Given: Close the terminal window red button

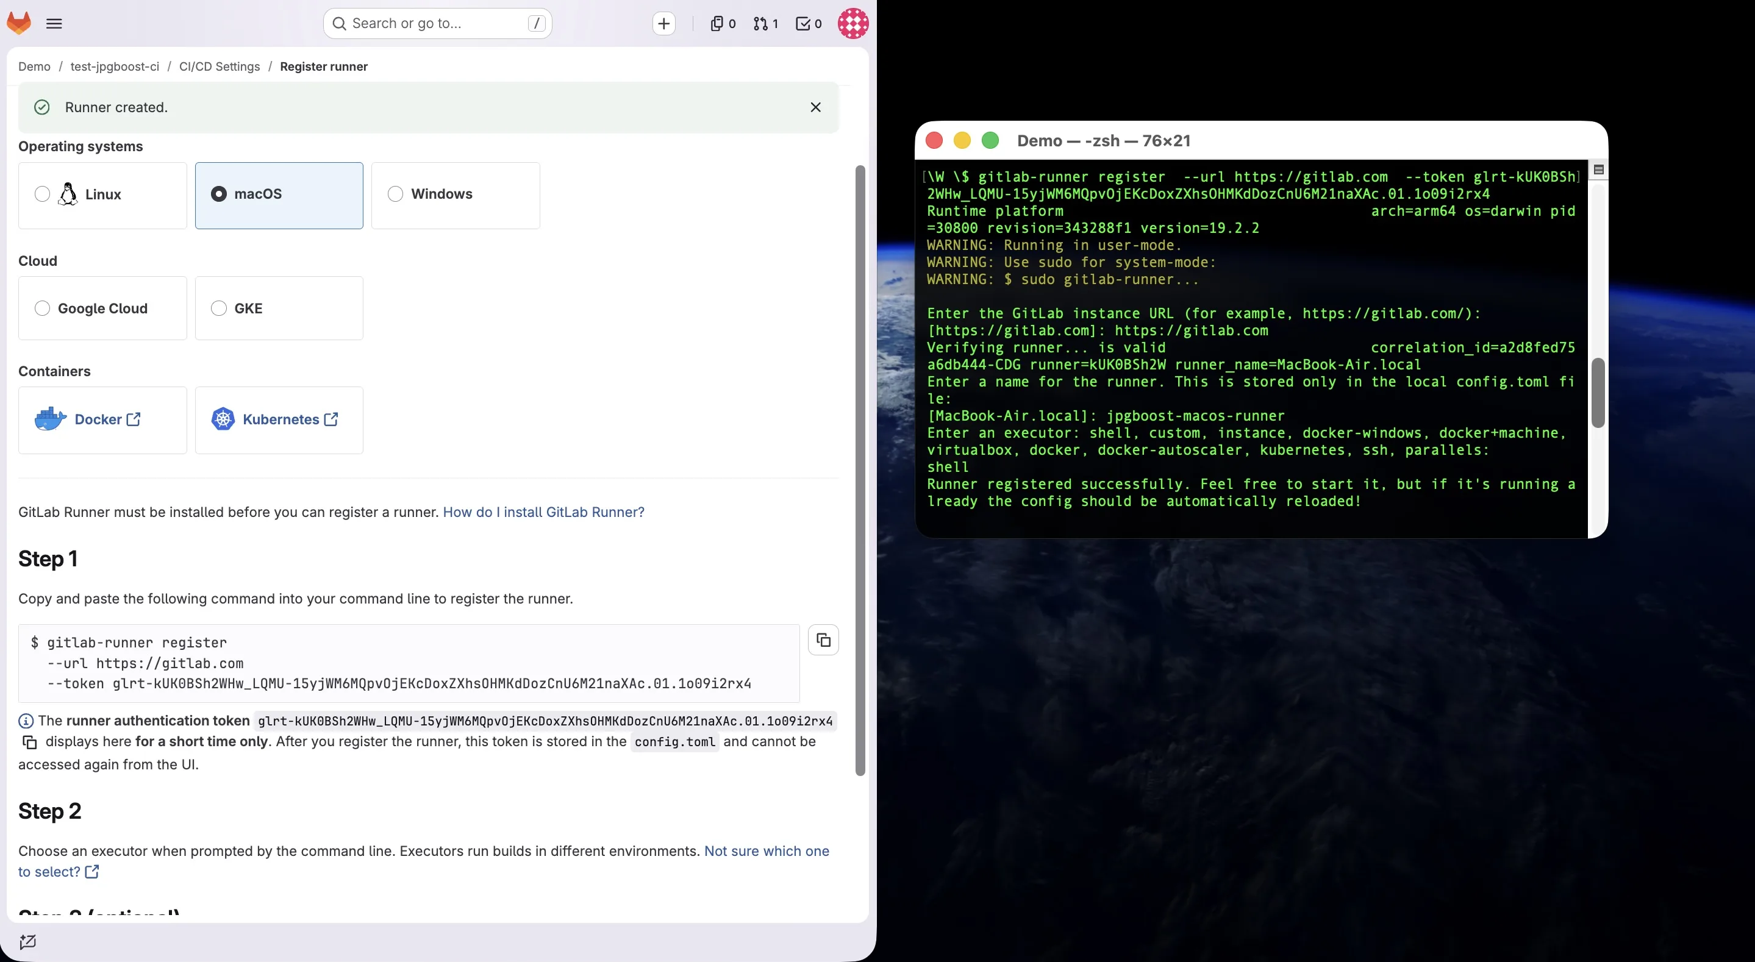Looking at the screenshot, I should click(934, 140).
